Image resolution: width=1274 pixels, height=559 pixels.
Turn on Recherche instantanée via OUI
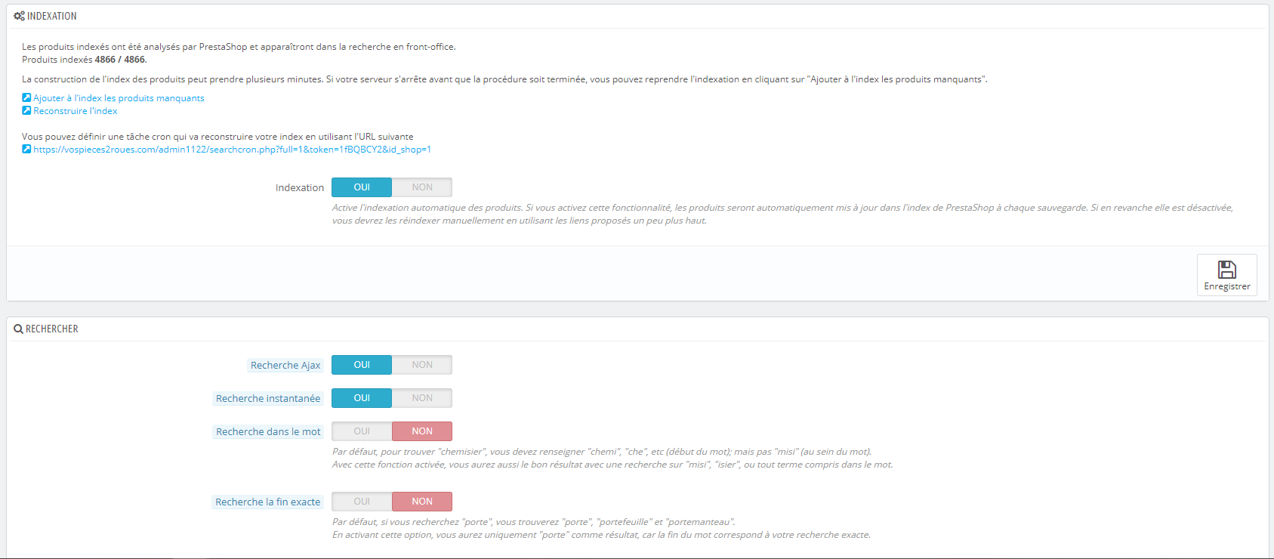(362, 398)
